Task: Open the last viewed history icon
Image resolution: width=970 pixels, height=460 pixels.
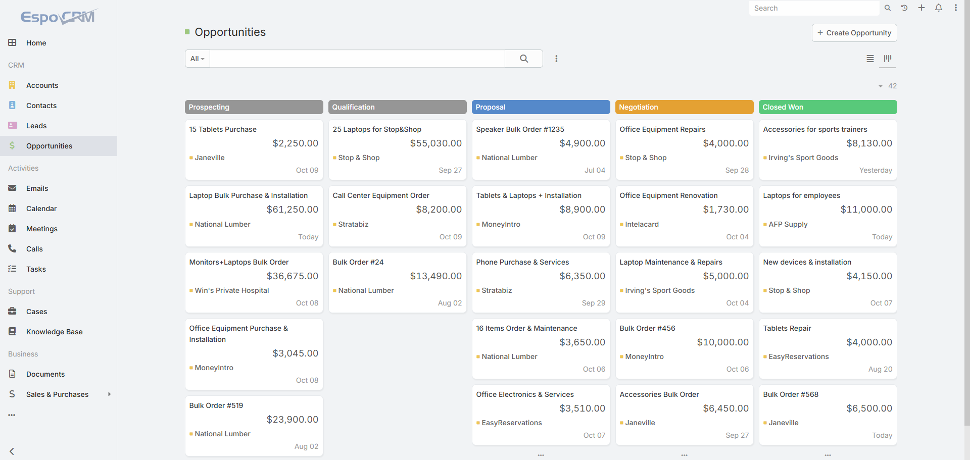Action: pos(904,8)
